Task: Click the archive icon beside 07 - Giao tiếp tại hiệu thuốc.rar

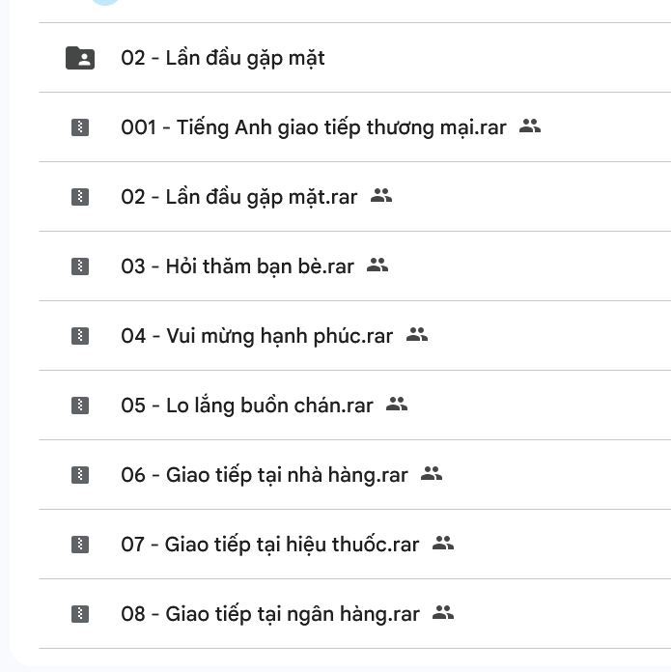Action: tap(80, 545)
